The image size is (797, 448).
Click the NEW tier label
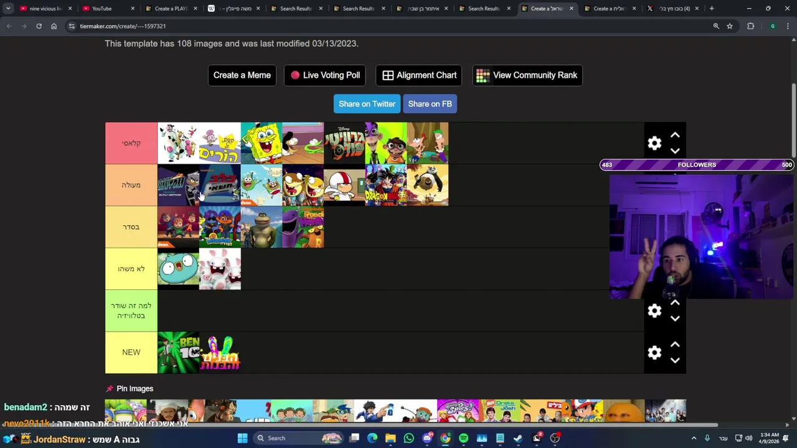tap(131, 352)
